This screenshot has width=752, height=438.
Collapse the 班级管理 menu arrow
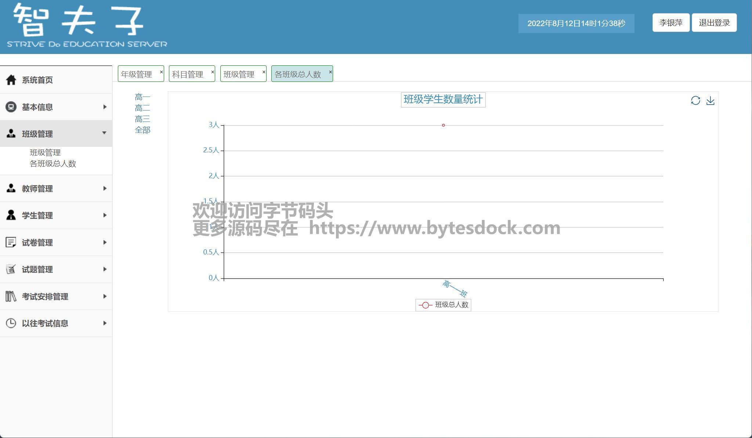click(x=104, y=133)
